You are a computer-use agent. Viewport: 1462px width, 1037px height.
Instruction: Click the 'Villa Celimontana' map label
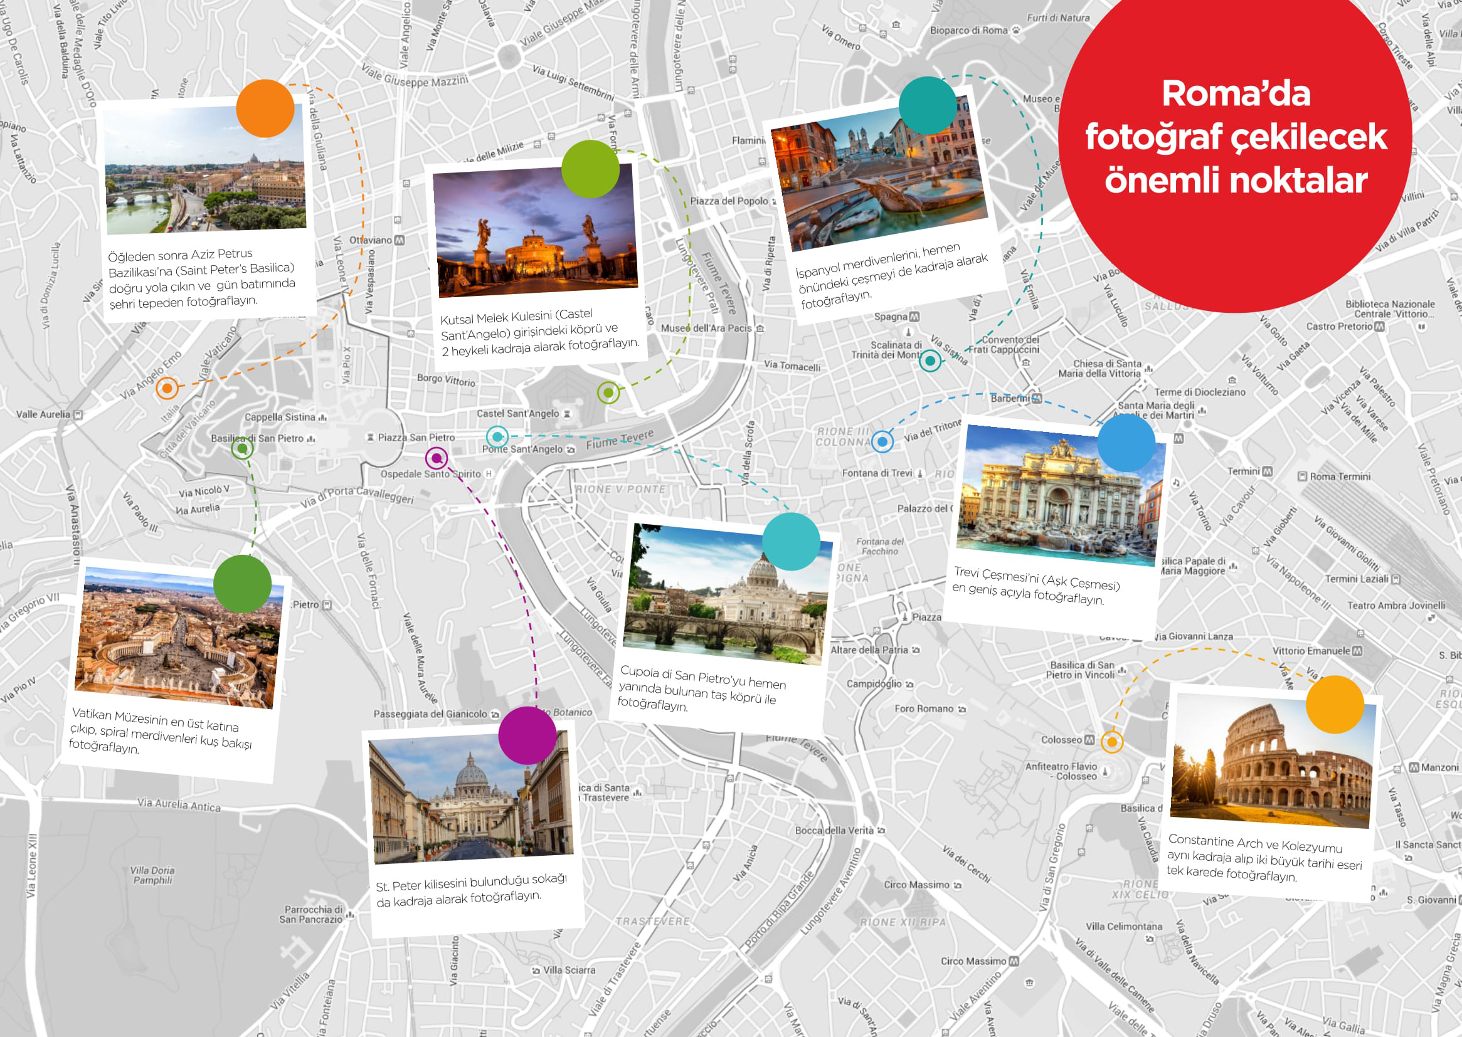[x=1123, y=926]
